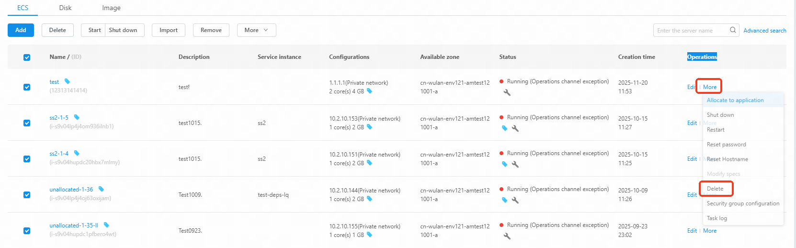Click the Operations column header
Viewport: 796px width, 248px height.
pyautogui.click(x=702, y=56)
